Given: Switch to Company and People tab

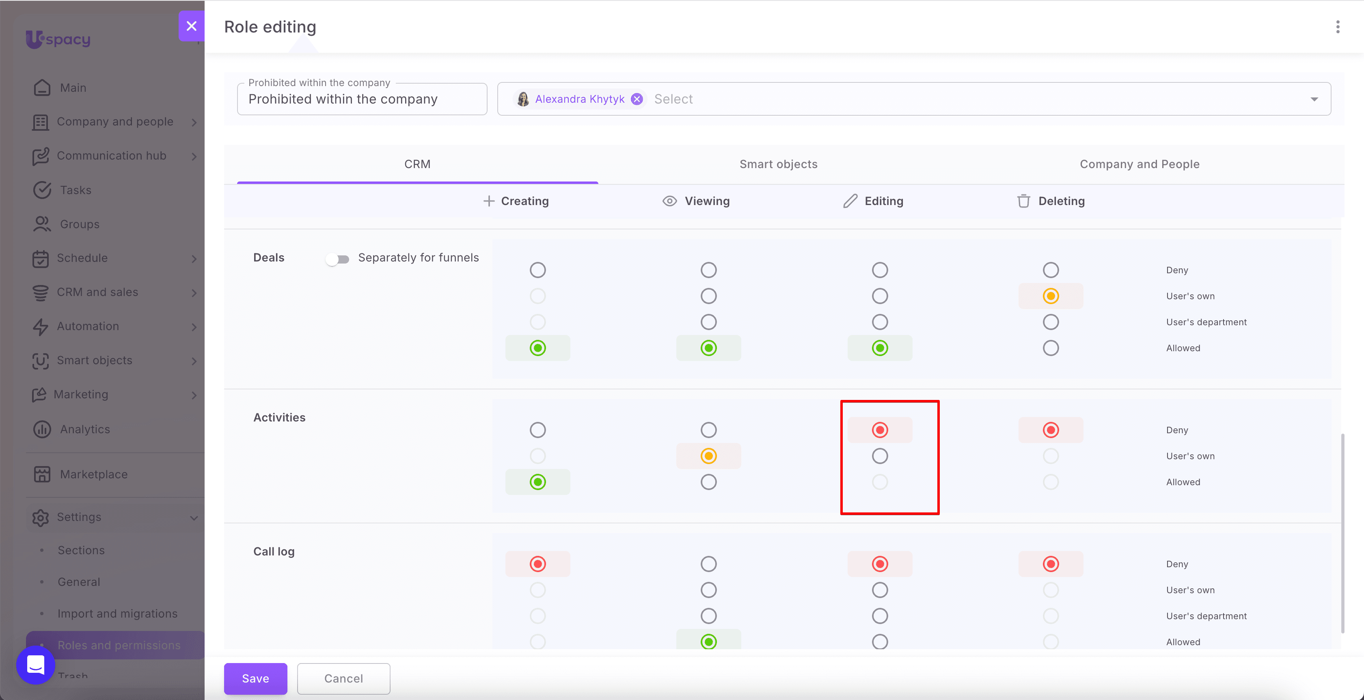Looking at the screenshot, I should pos(1140,164).
